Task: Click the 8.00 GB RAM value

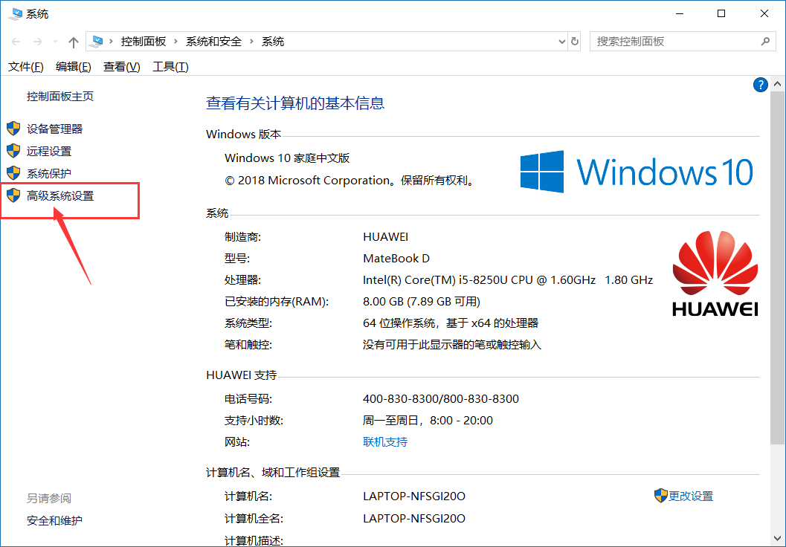Action: tap(421, 301)
